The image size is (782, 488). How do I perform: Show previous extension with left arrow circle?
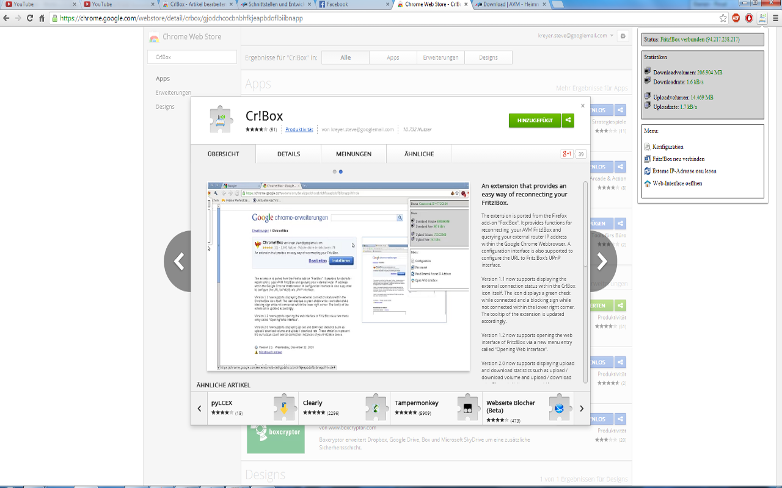click(x=178, y=261)
